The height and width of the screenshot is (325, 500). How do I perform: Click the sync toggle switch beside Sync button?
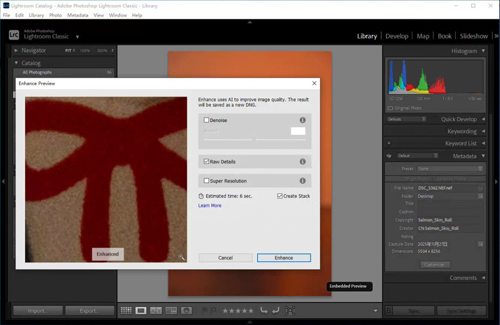389,311
